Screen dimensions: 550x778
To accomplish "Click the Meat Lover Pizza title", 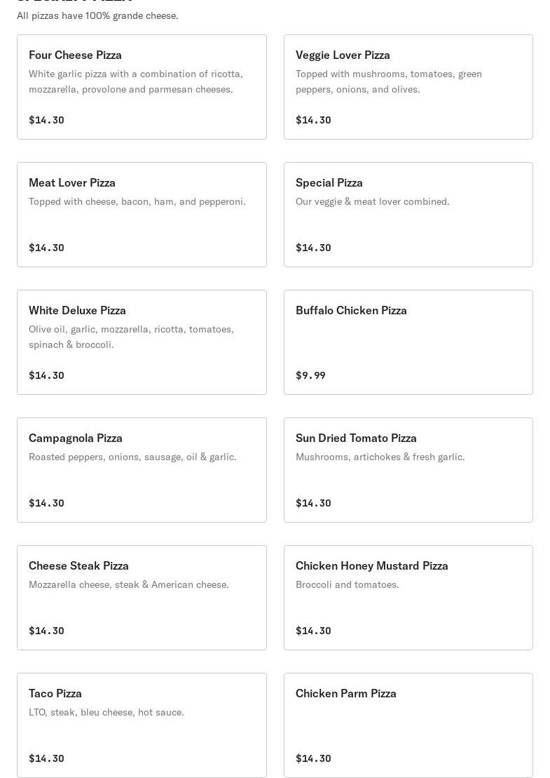I will click(72, 182).
